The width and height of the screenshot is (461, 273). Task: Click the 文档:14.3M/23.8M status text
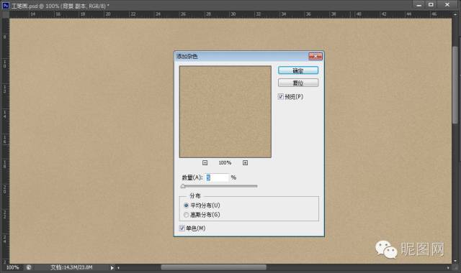(x=71, y=267)
